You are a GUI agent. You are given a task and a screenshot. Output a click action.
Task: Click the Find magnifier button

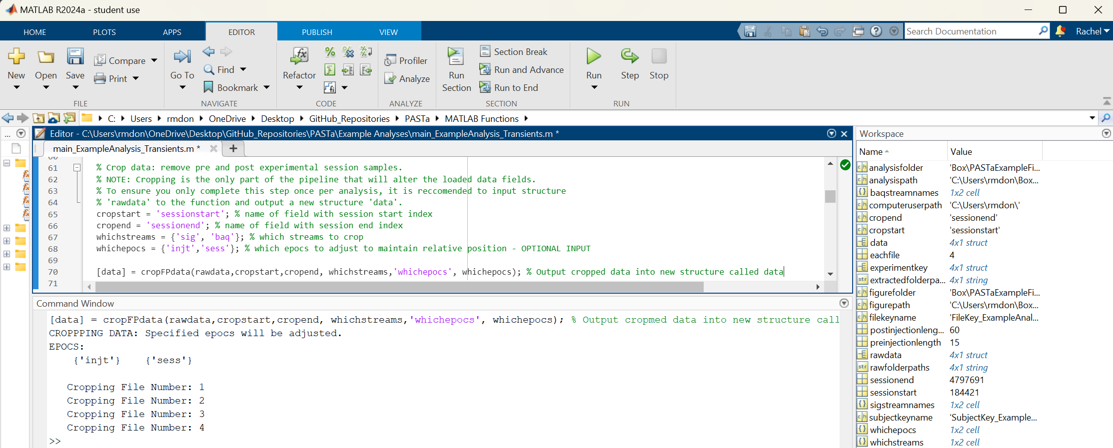tap(219, 69)
